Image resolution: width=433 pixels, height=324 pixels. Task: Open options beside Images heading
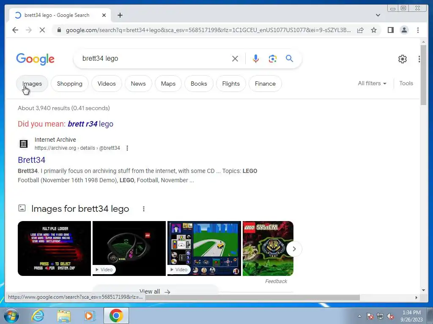(x=144, y=209)
